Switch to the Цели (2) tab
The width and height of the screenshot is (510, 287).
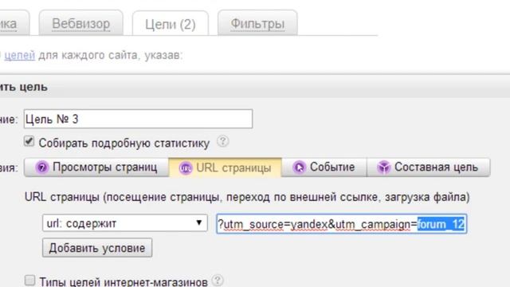tap(171, 24)
